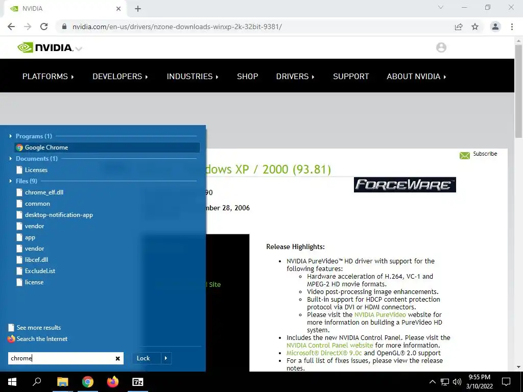Open Firefox from taskbar

coord(113,382)
